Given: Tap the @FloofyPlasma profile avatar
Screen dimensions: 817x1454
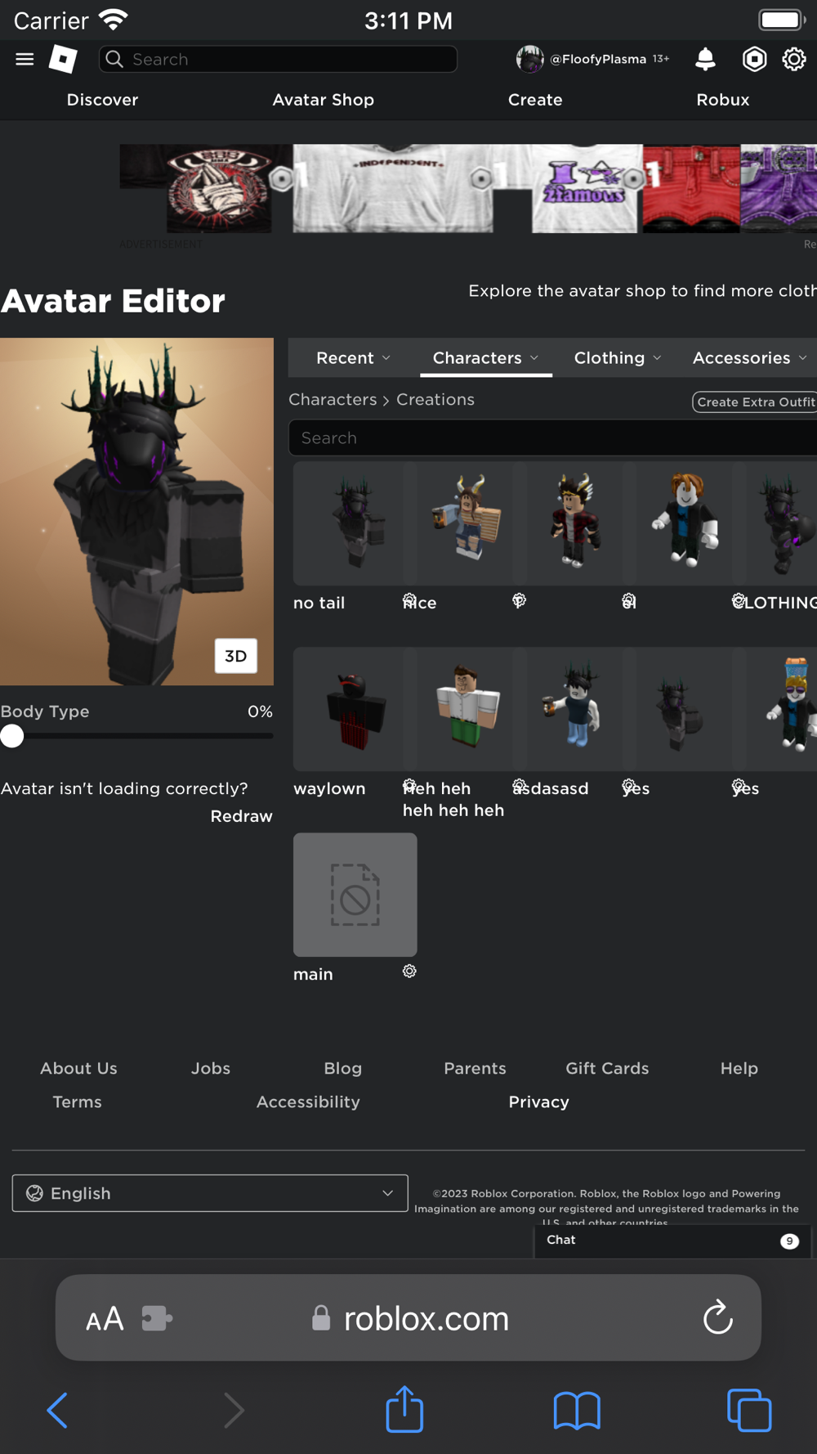Looking at the screenshot, I should [529, 59].
